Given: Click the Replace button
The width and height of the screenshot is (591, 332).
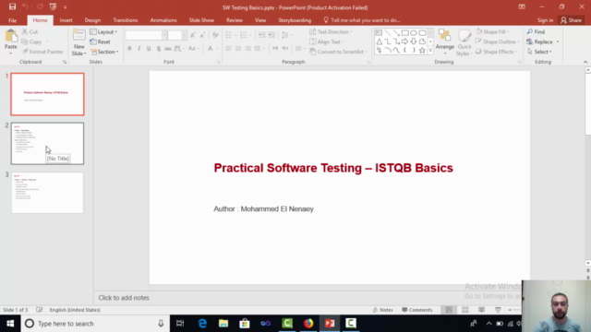Looking at the screenshot, I should click(539, 41).
